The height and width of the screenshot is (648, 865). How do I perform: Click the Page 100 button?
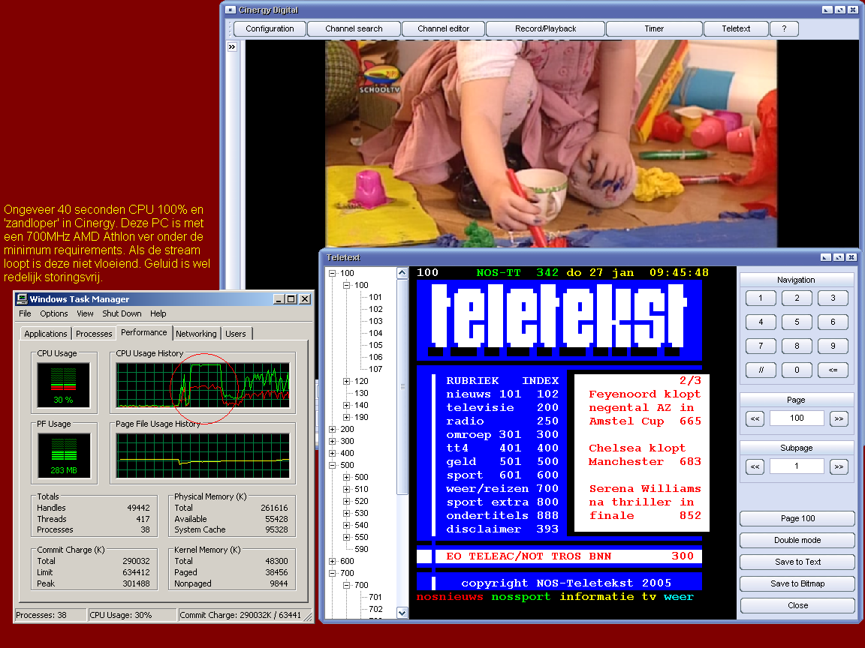[797, 518]
